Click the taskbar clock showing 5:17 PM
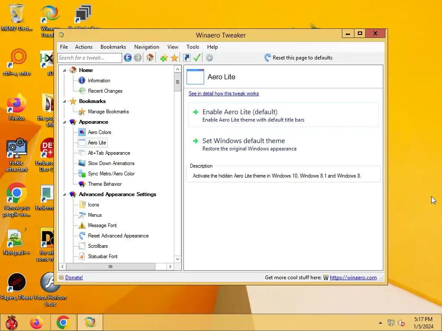Image resolution: width=442 pixels, height=331 pixels. point(423,323)
